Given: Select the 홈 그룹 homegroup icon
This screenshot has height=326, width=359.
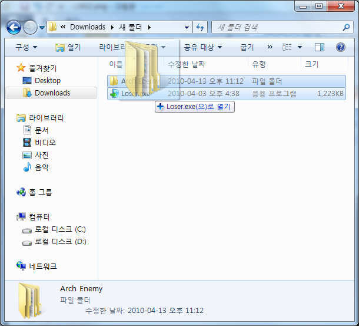Looking at the screenshot, I should (21, 192).
